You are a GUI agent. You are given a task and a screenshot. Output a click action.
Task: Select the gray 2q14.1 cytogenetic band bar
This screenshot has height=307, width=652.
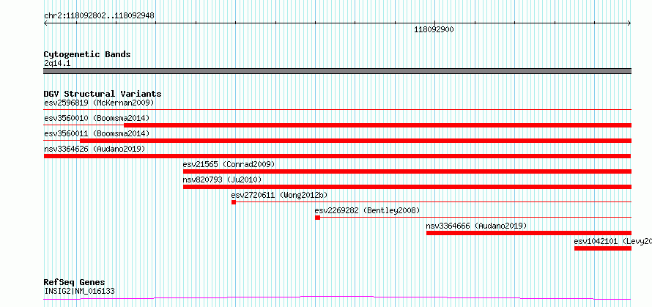coord(338,71)
